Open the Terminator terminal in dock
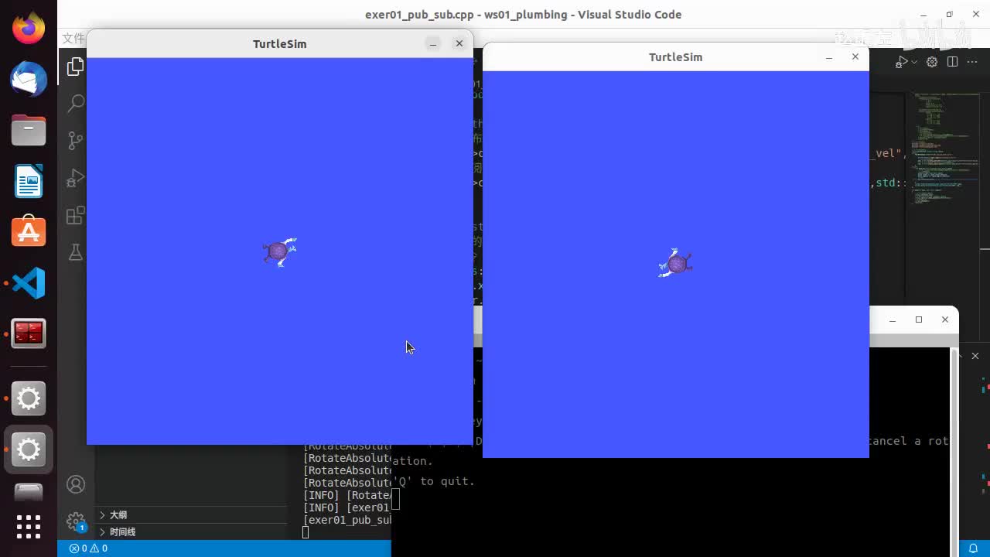 pos(29,333)
